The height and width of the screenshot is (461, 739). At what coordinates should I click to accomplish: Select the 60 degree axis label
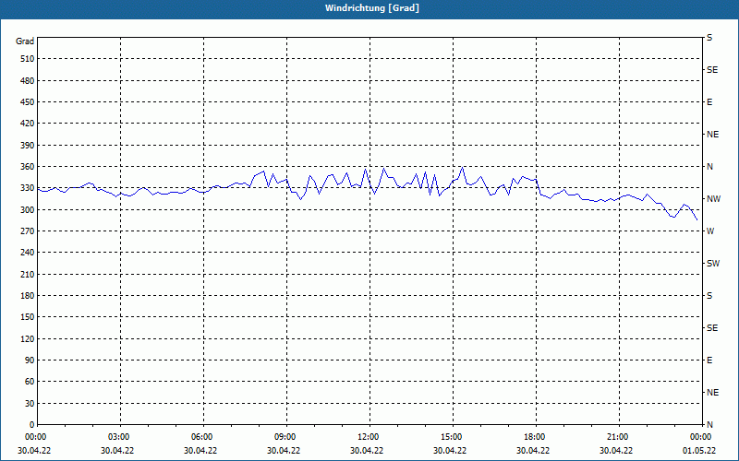point(30,382)
